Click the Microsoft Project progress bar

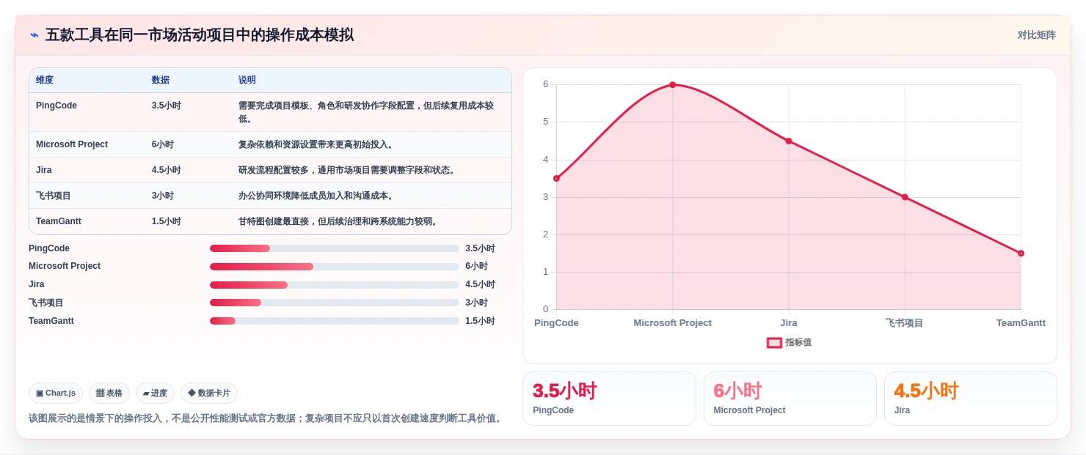(335, 266)
